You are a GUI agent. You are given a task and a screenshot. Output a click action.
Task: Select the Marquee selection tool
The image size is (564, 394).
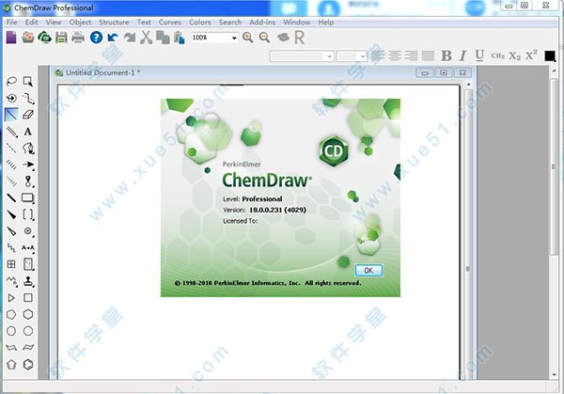click(x=28, y=81)
